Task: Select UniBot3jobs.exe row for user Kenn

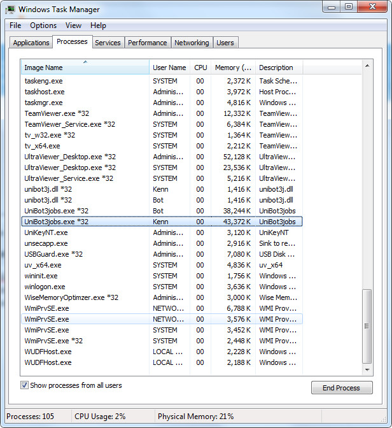Action: coord(162,222)
